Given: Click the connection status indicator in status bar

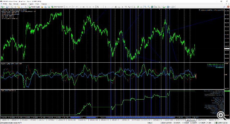Looking at the screenshot, I should coord(221,123).
